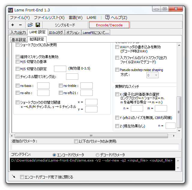192x190 pixels.
Task: Click the x = threshold input field
Action: (91, 102)
